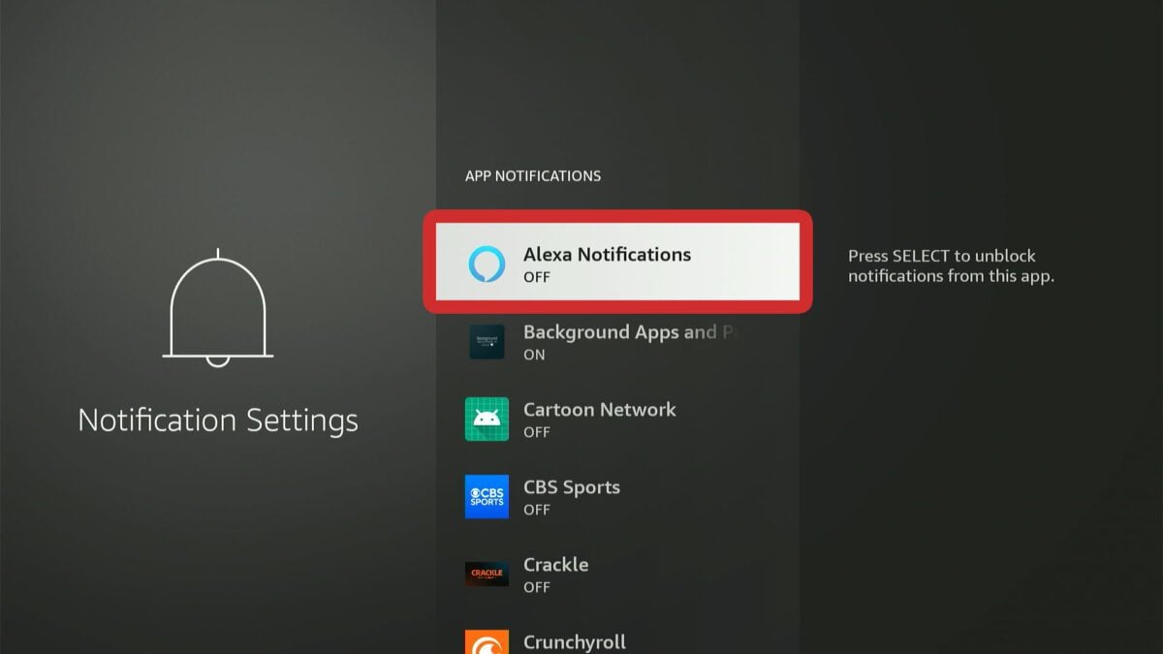
Task: Toggle the OFF status under Alexa Notifications
Action: coord(537,277)
